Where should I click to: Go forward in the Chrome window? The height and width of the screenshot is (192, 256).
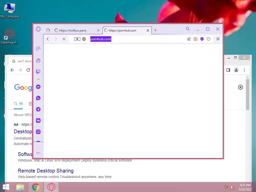20,70
